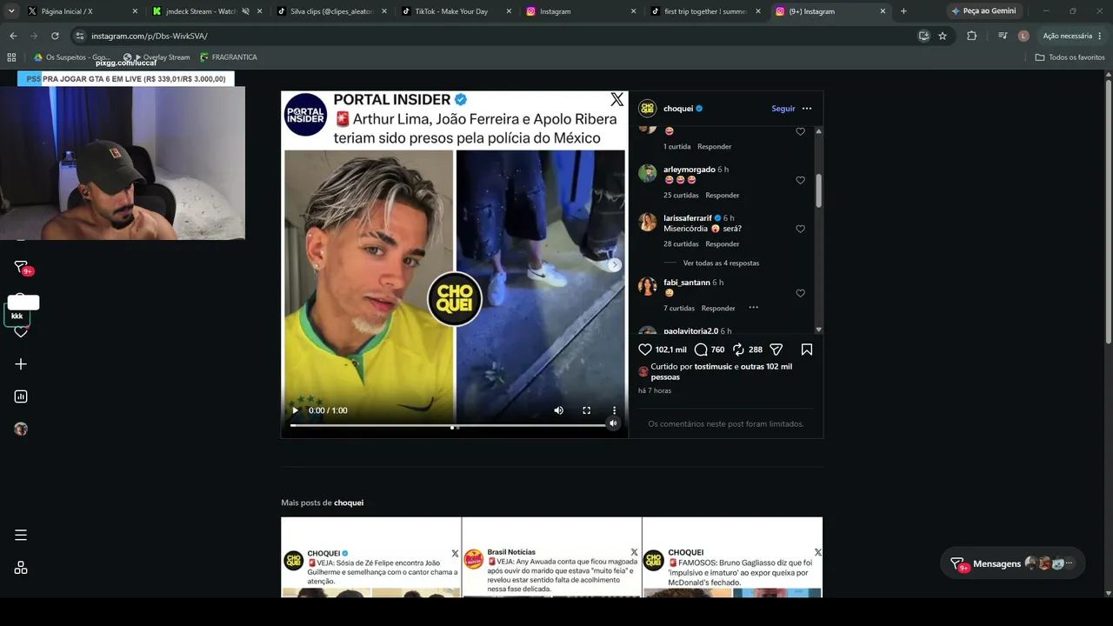Switch to 'Página Inicial / X' tab

click(x=81, y=11)
